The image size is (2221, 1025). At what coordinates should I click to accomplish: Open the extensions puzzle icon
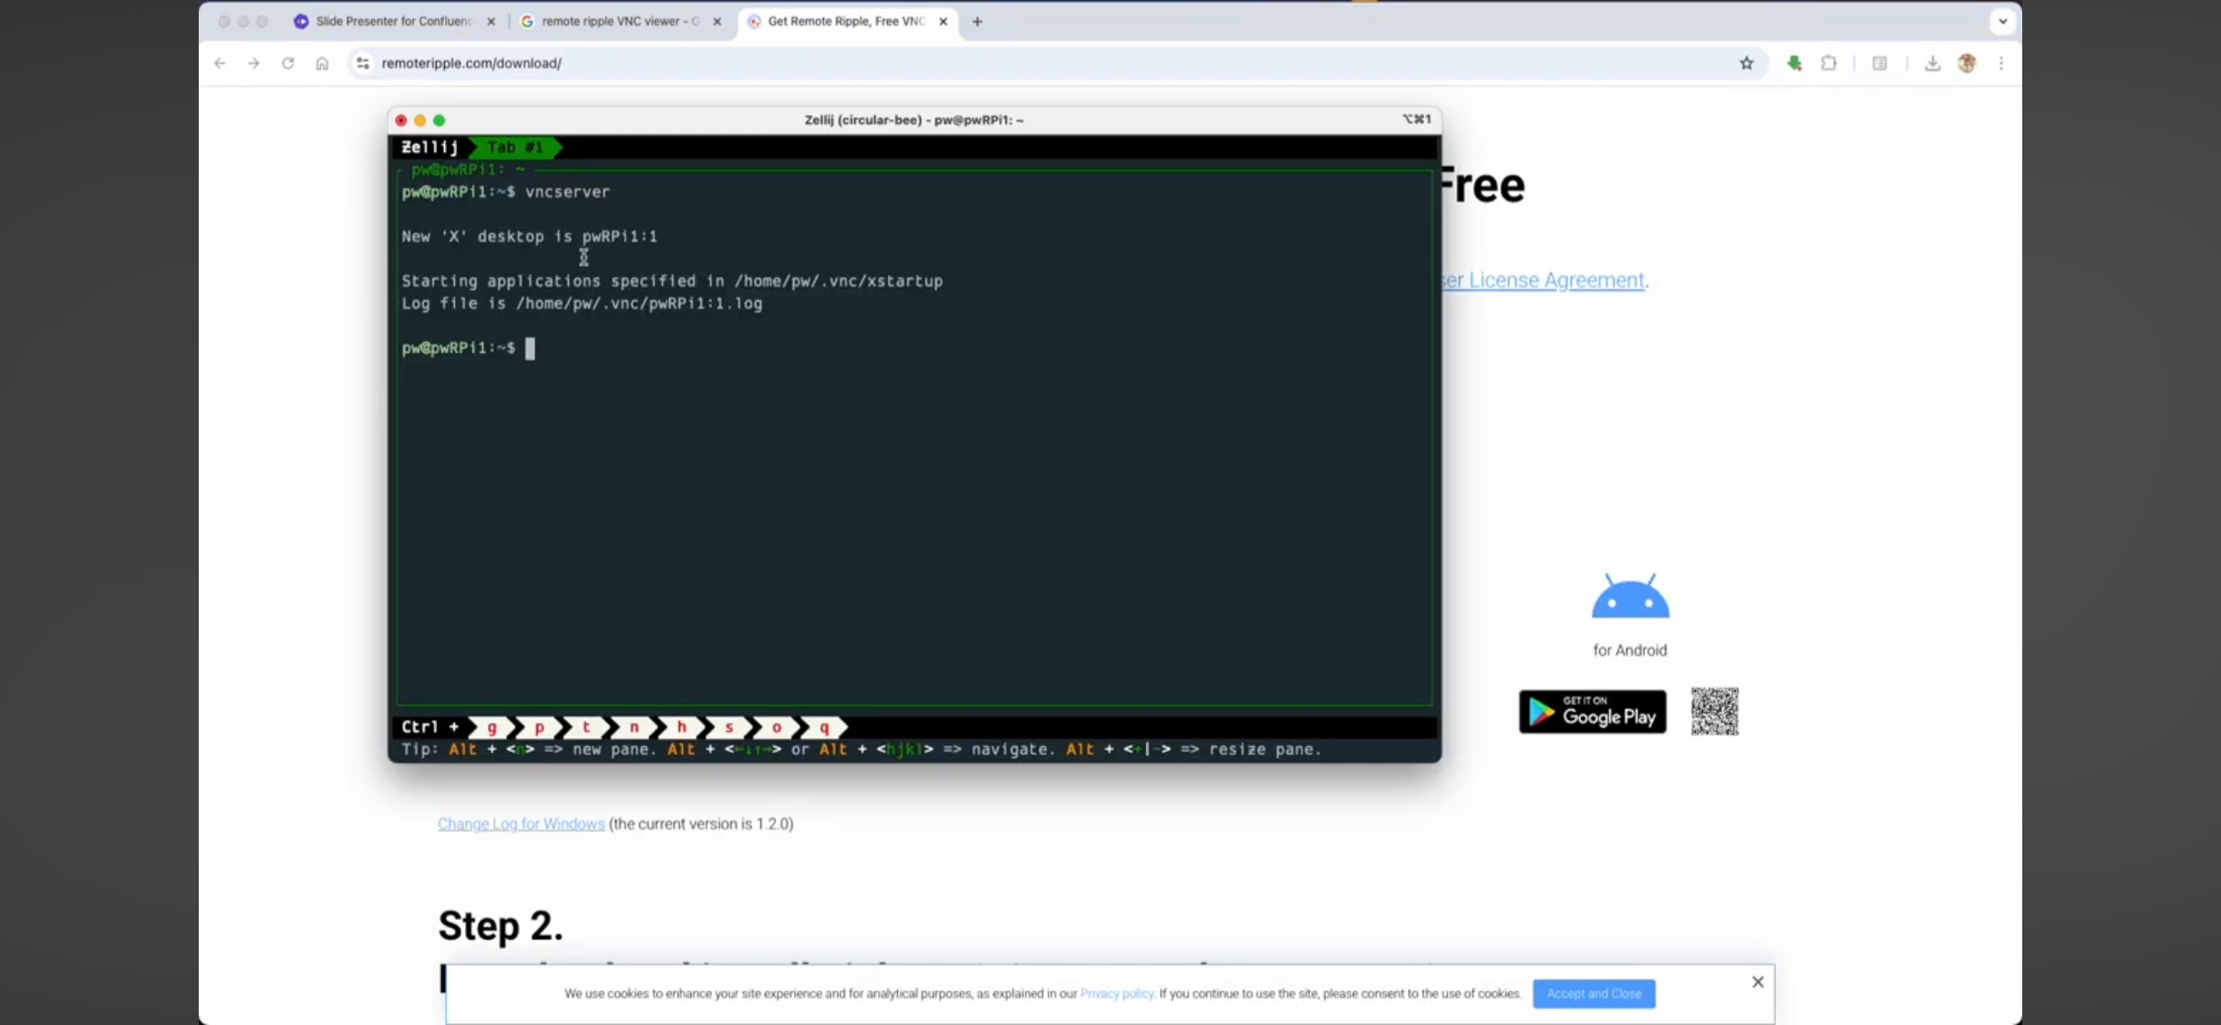pyautogui.click(x=1828, y=63)
